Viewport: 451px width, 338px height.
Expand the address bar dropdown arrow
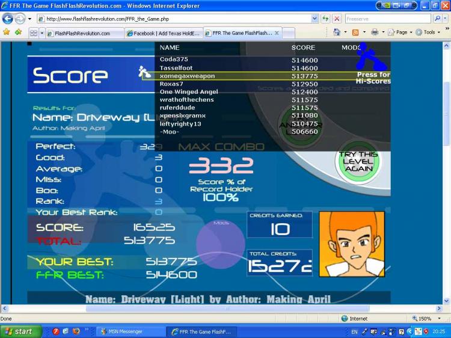point(314,19)
